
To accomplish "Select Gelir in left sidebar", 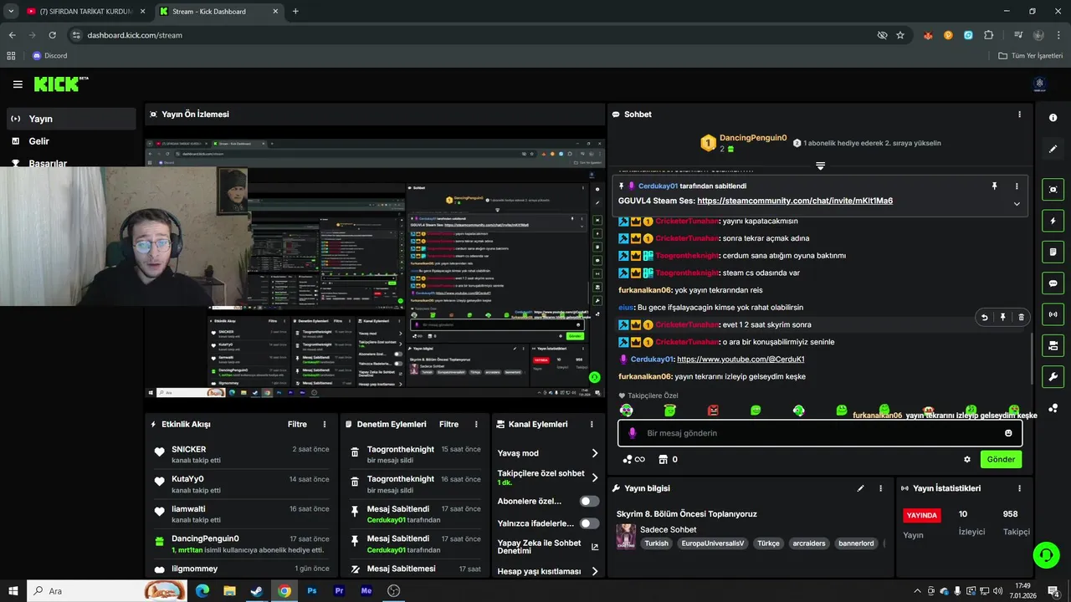I will click(x=71, y=141).
